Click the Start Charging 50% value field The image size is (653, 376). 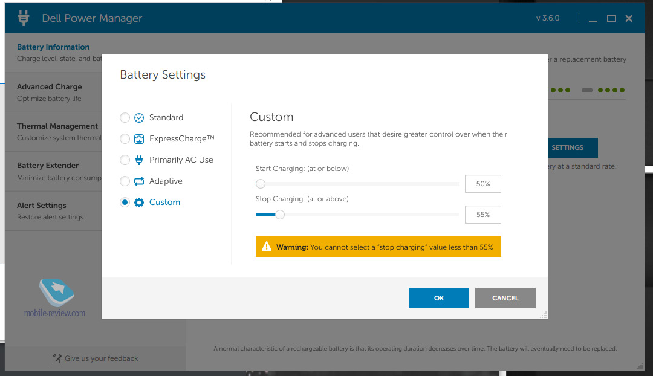(x=483, y=184)
